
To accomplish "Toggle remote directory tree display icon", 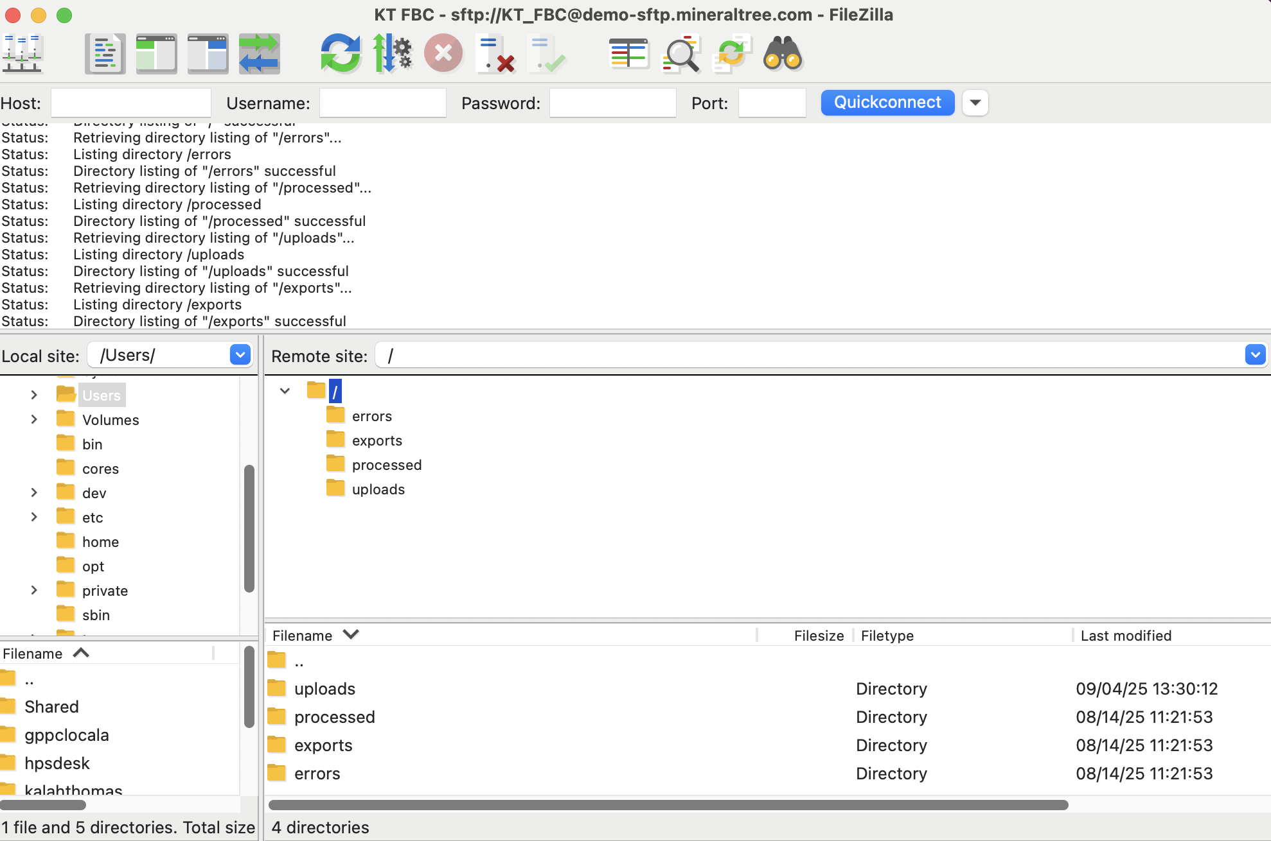I will pos(208,54).
